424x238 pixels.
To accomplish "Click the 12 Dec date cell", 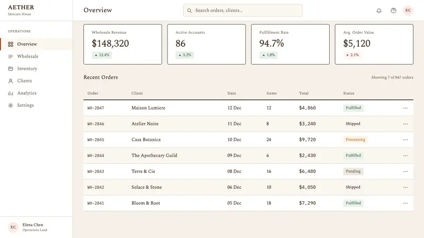I will click(x=234, y=108).
